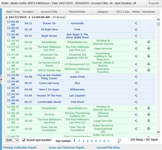
Task: Go to next day page arrow
Action: pos(108,141)
